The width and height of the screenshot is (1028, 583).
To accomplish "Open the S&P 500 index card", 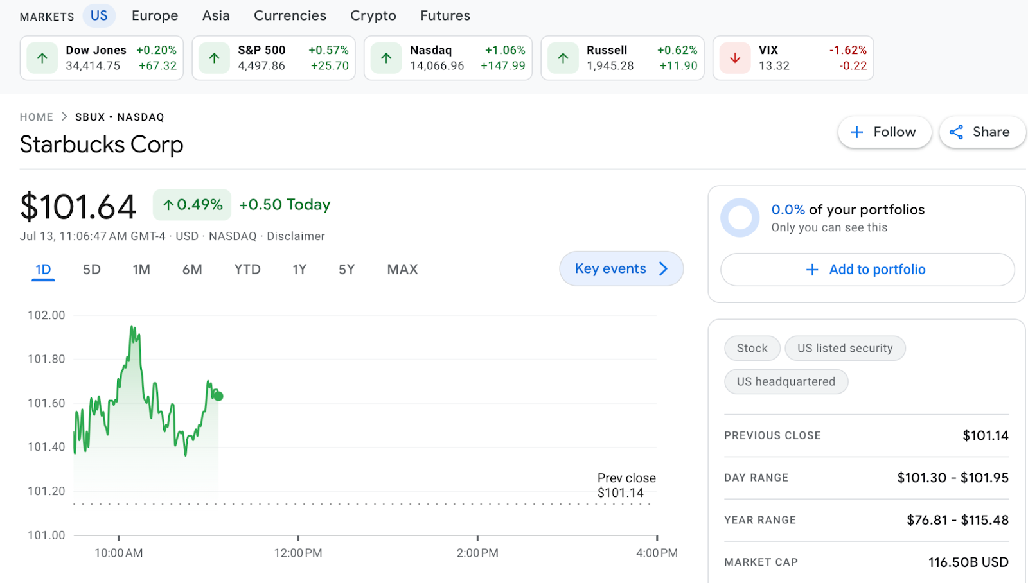I will point(274,58).
